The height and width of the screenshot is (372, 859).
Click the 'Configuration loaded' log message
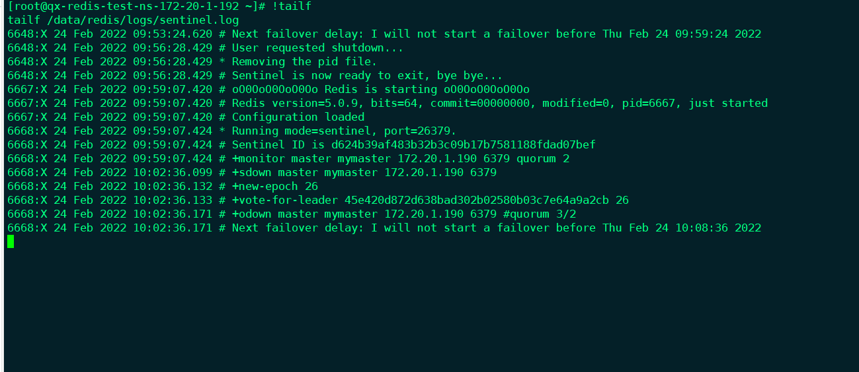(x=298, y=117)
